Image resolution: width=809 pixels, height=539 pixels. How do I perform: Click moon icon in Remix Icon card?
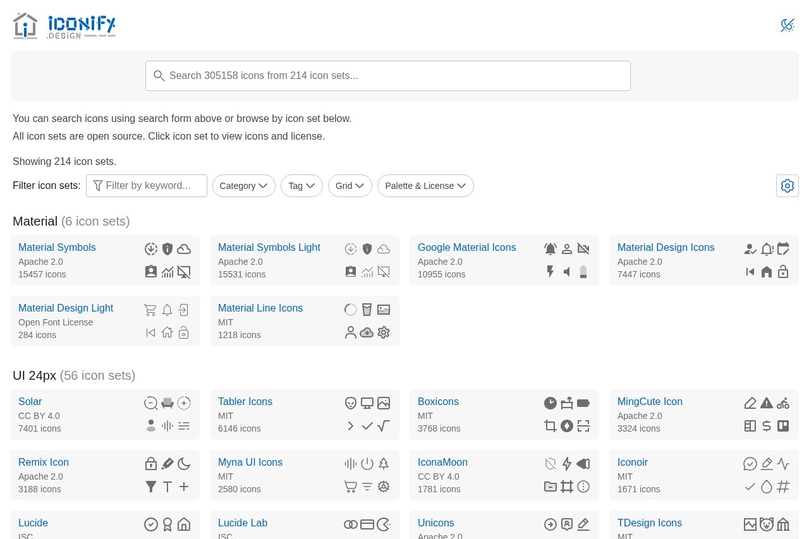[x=184, y=464]
